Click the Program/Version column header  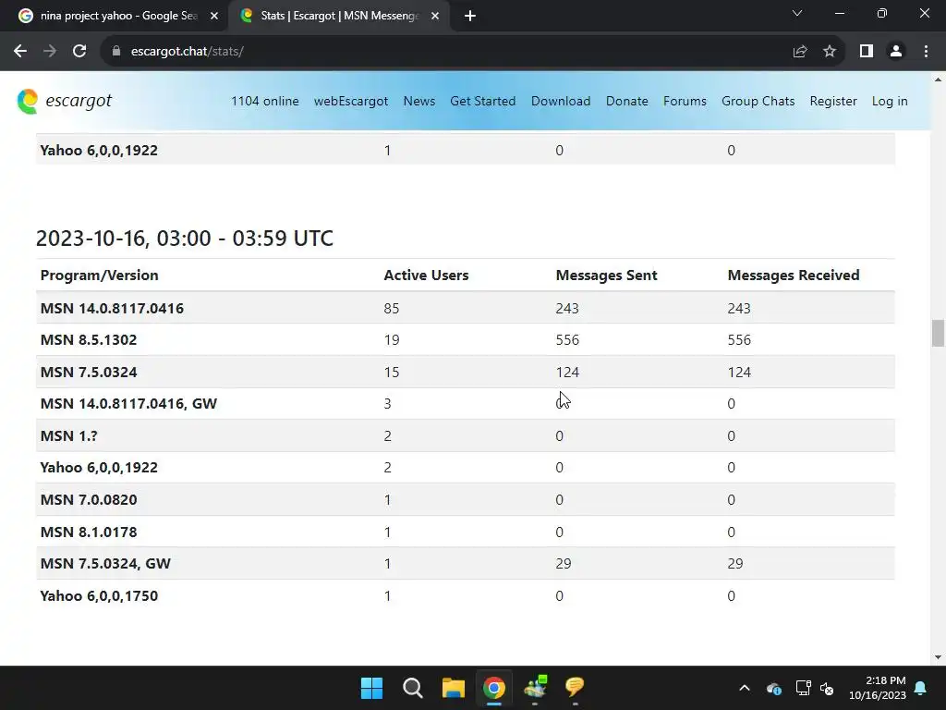pyautogui.click(x=100, y=275)
